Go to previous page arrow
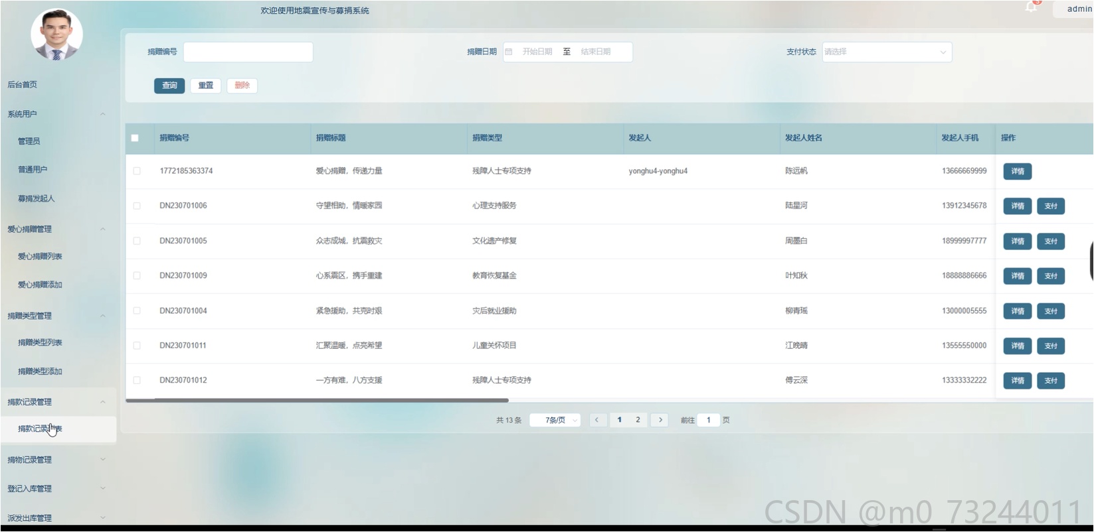1094x532 pixels. click(597, 420)
